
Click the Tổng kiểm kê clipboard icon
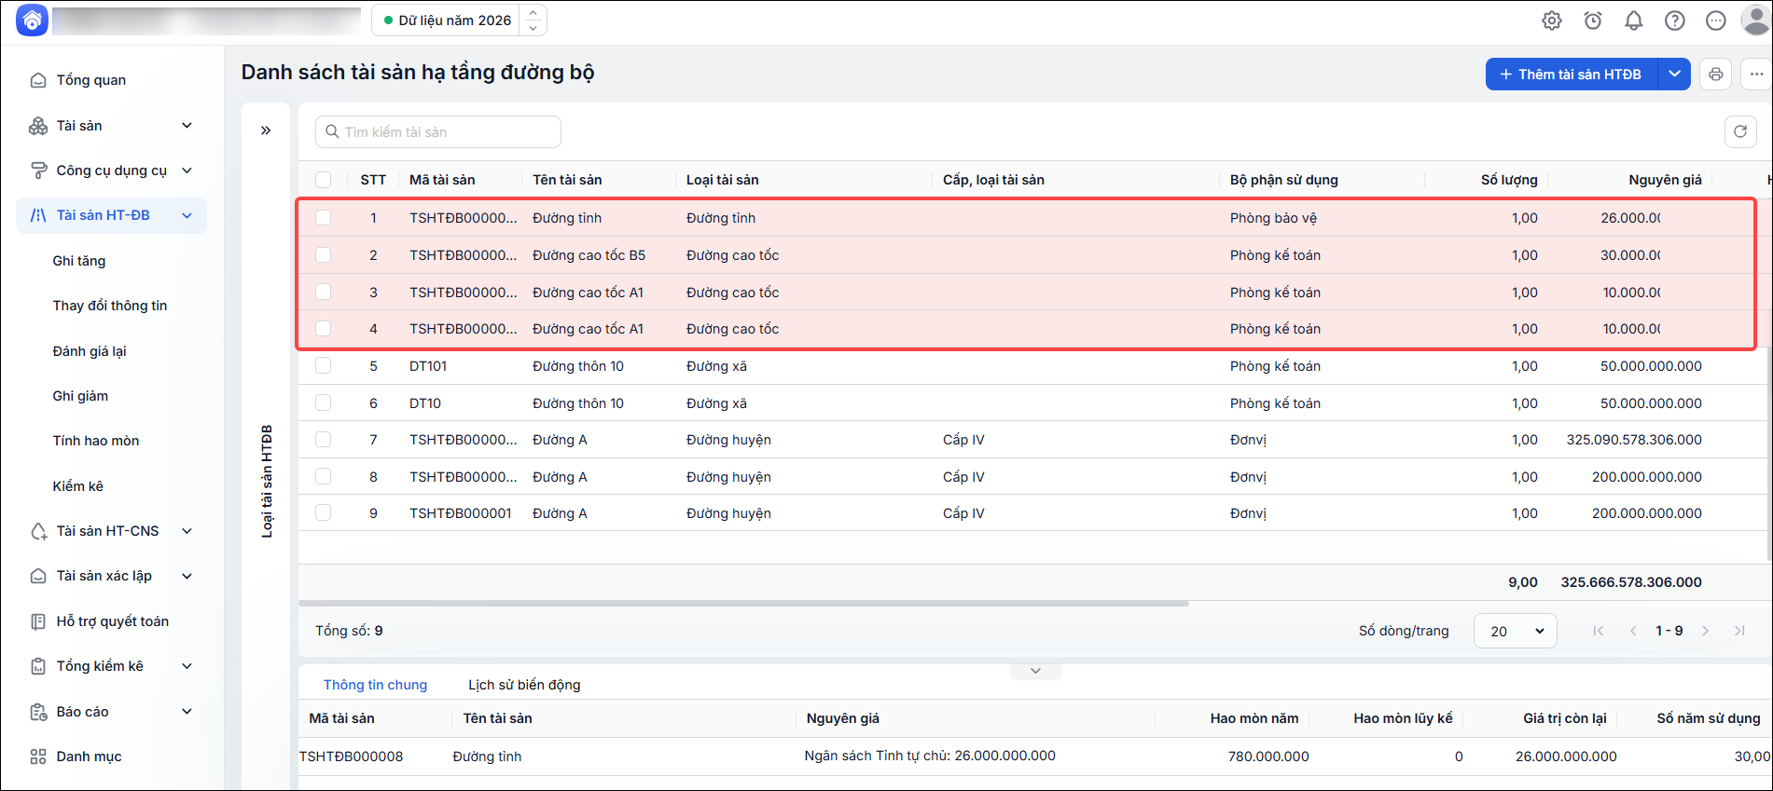pyautogui.click(x=38, y=666)
